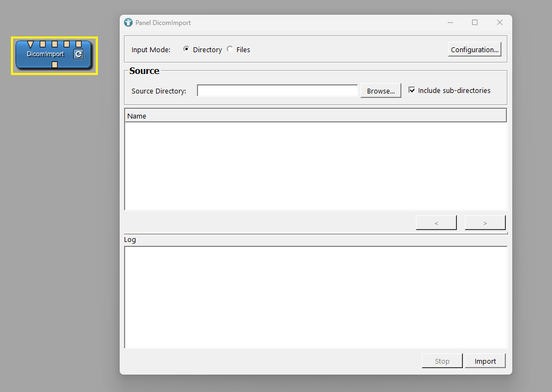Viewport: 552px width, 392px height.
Task: Click the Log label
Action: click(x=130, y=240)
